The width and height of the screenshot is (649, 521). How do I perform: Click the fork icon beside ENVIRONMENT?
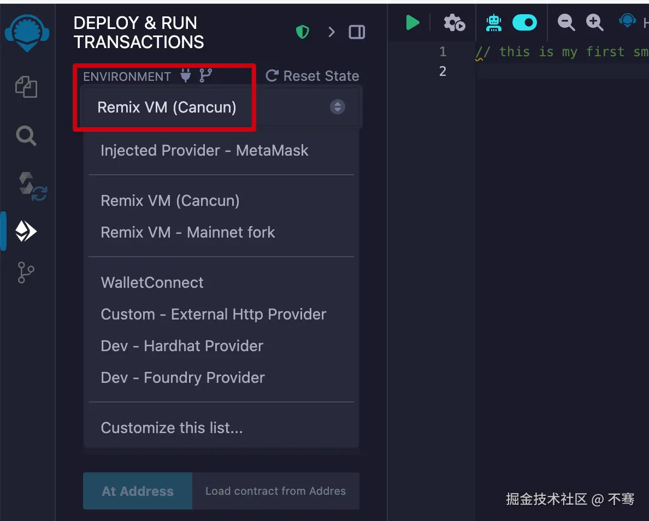(x=206, y=75)
